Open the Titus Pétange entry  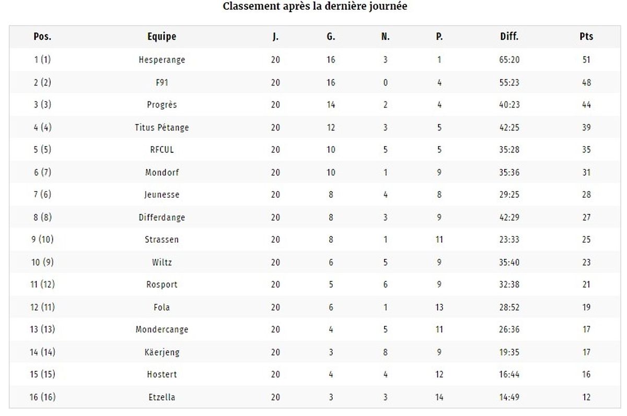click(x=162, y=127)
